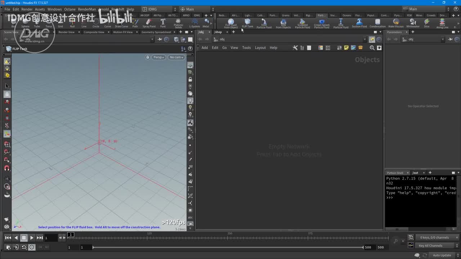Expand the No cam camera dropdown
461x259 pixels.
click(x=176, y=57)
